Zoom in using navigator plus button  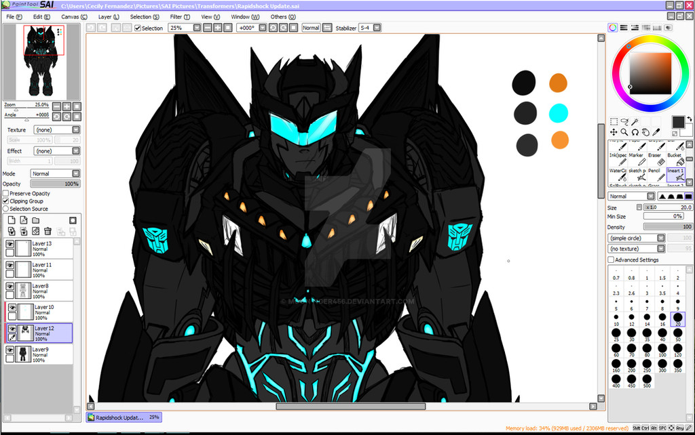[67, 106]
